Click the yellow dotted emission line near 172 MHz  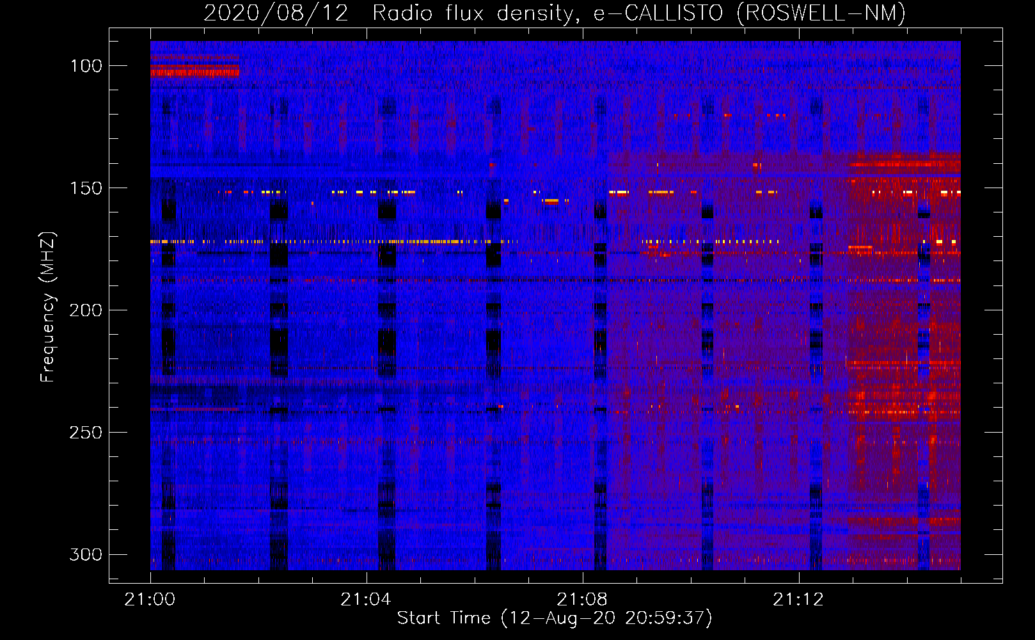click(333, 242)
